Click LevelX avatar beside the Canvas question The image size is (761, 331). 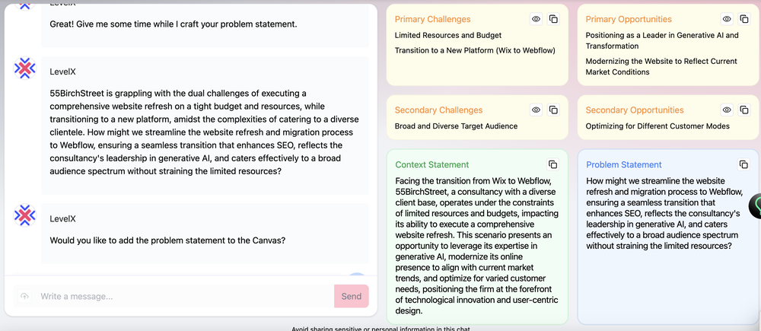coord(25,215)
